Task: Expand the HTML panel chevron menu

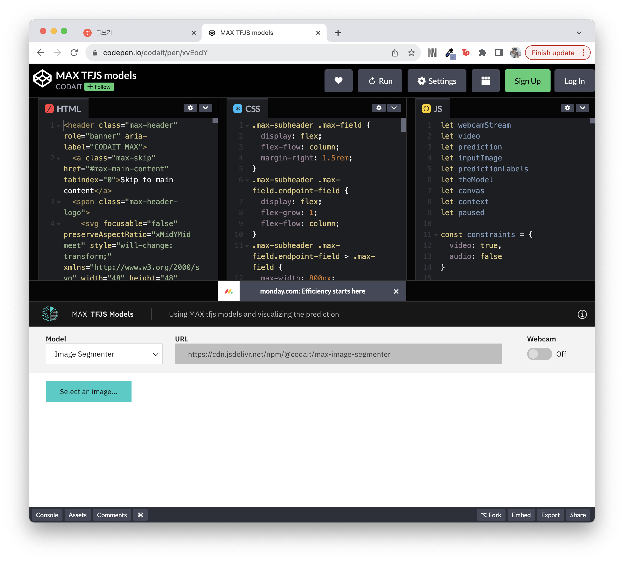Action: pos(205,108)
